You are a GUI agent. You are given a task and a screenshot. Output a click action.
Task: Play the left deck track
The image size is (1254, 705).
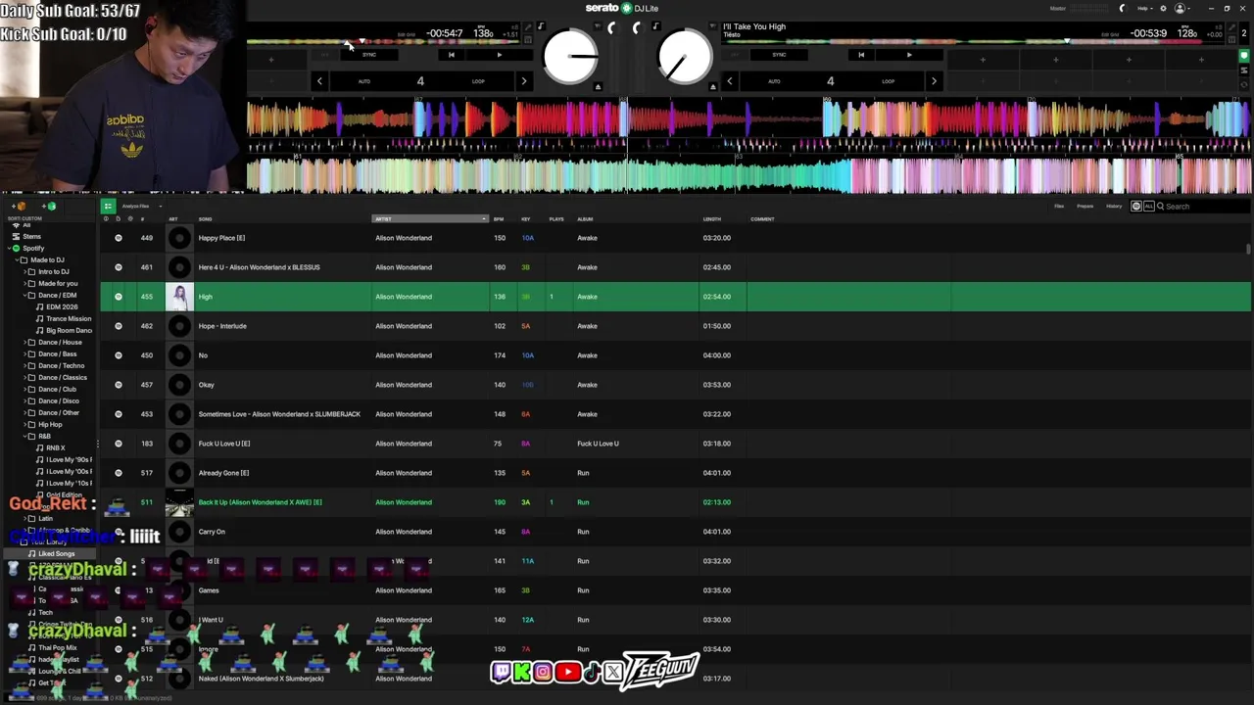click(x=499, y=55)
